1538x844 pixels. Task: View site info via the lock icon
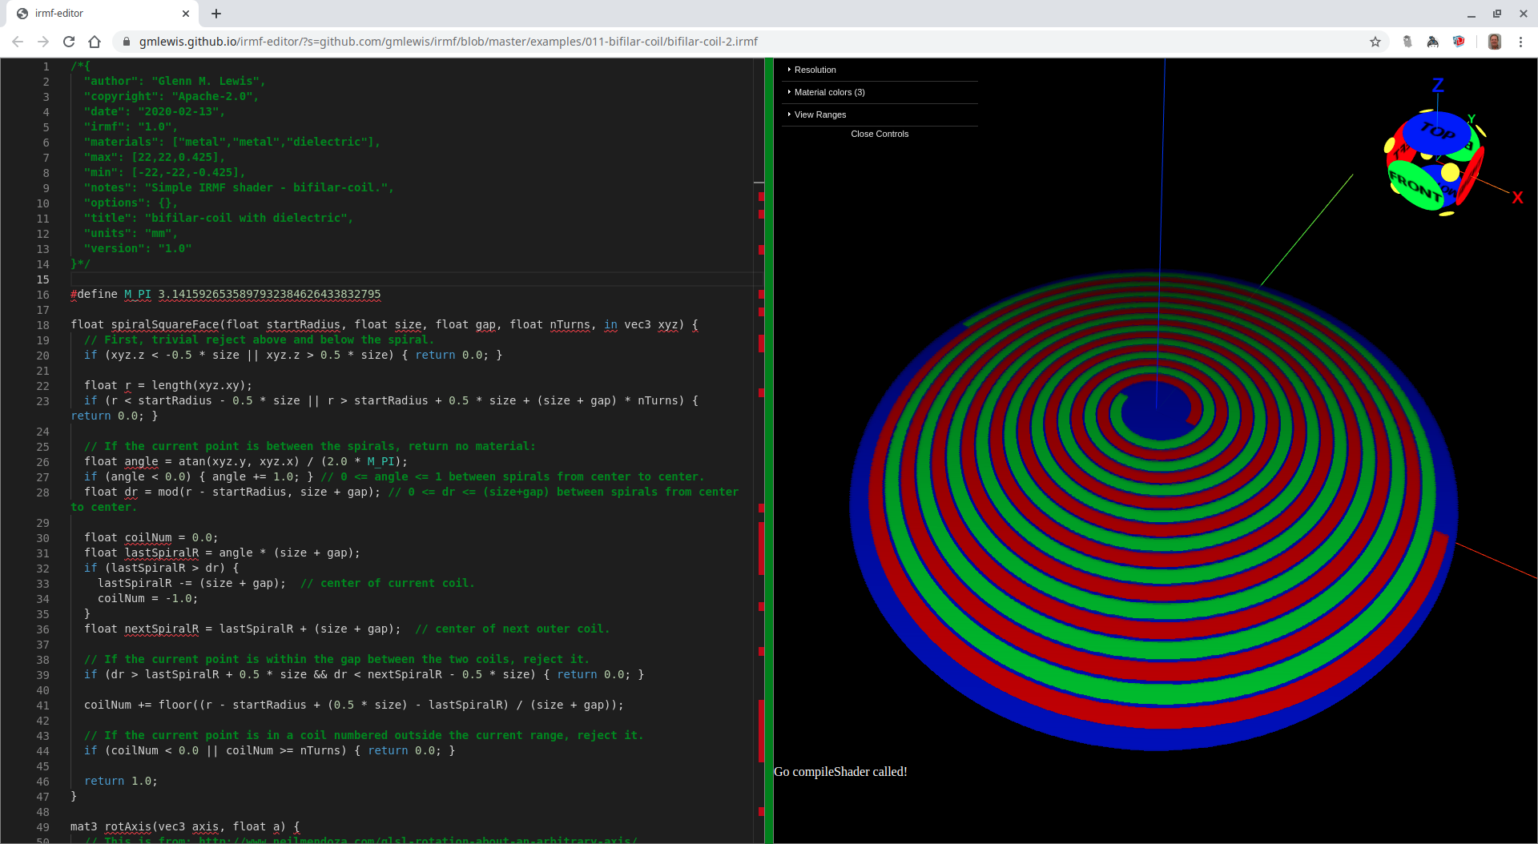(x=127, y=42)
